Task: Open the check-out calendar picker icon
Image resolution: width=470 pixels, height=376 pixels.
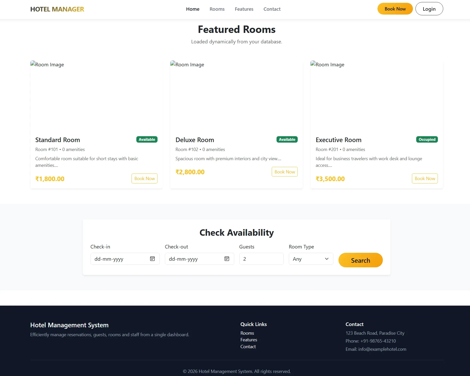Action: click(x=227, y=259)
